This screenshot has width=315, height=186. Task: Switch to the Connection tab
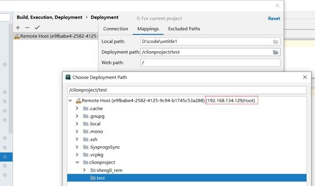116,29
